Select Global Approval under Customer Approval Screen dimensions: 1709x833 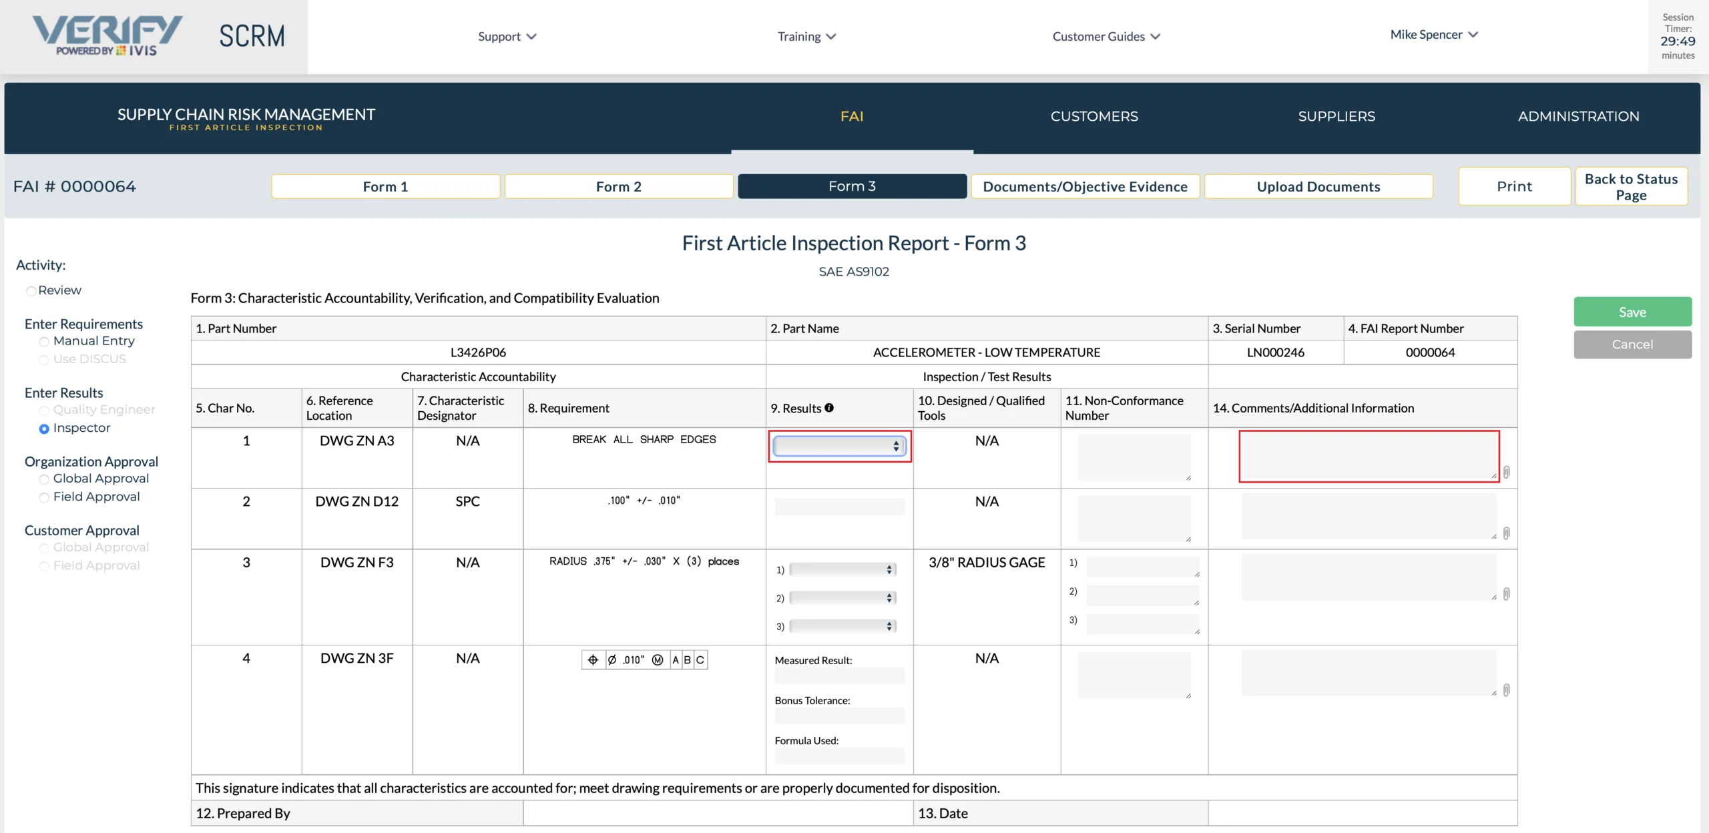[x=44, y=548]
